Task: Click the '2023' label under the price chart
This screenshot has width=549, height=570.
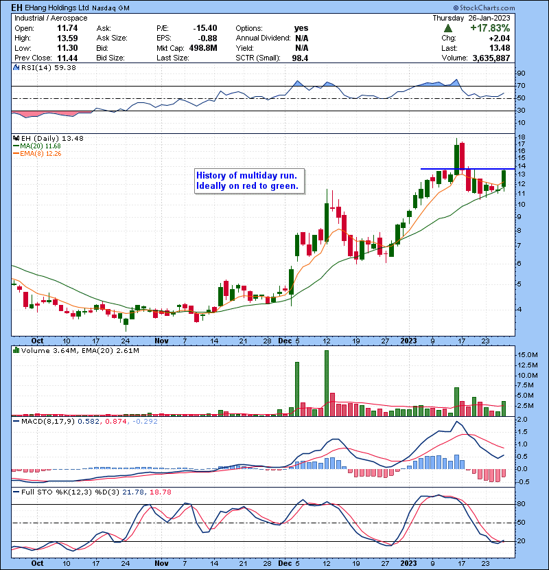Action: click(x=408, y=340)
